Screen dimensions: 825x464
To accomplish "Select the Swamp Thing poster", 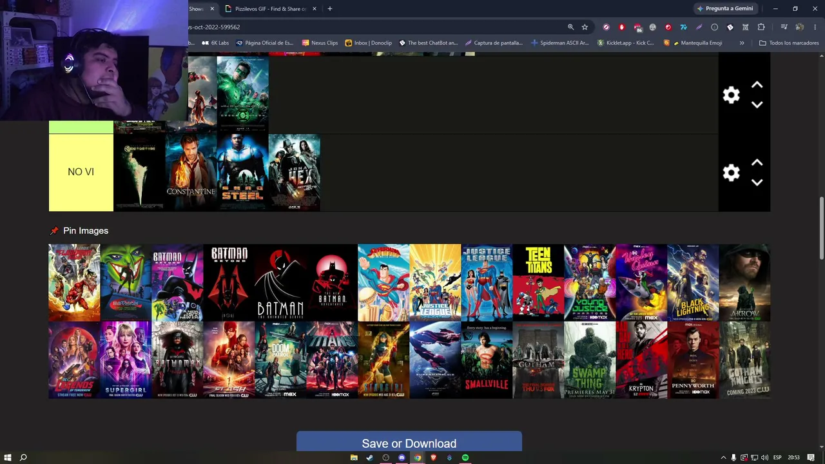I will (x=590, y=360).
